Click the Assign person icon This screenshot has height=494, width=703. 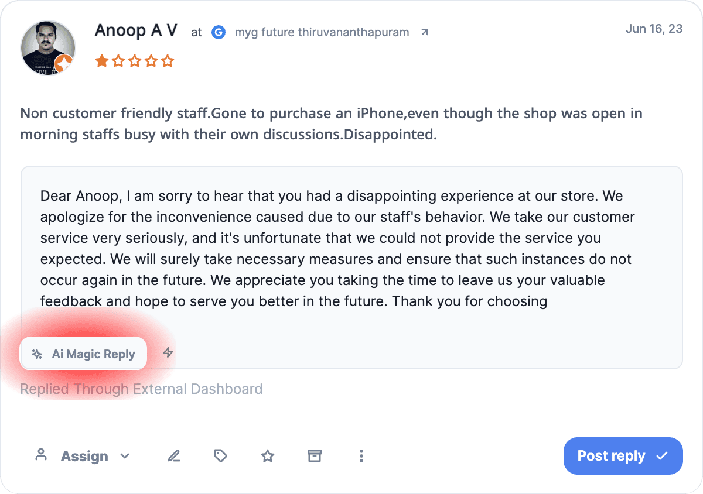[x=41, y=456]
